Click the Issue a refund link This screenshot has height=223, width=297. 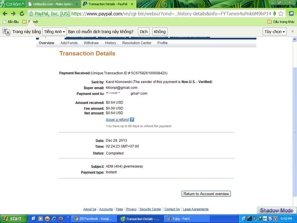[x=117, y=120]
